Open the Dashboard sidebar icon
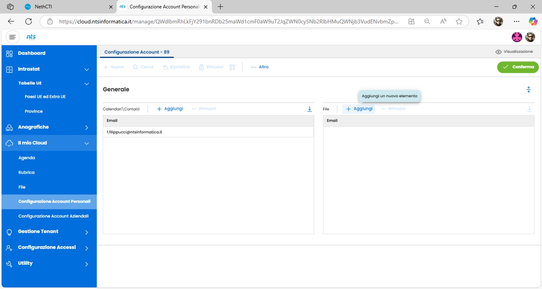 [x=9, y=54]
